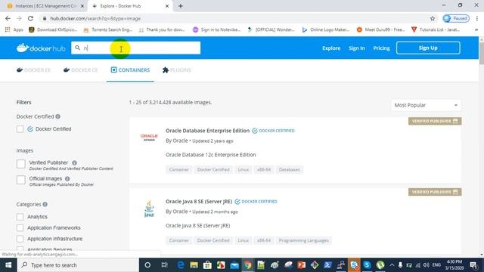This screenshot has width=484, height=272.
Task: Check the Analytics category
Action: coord(20,217)
